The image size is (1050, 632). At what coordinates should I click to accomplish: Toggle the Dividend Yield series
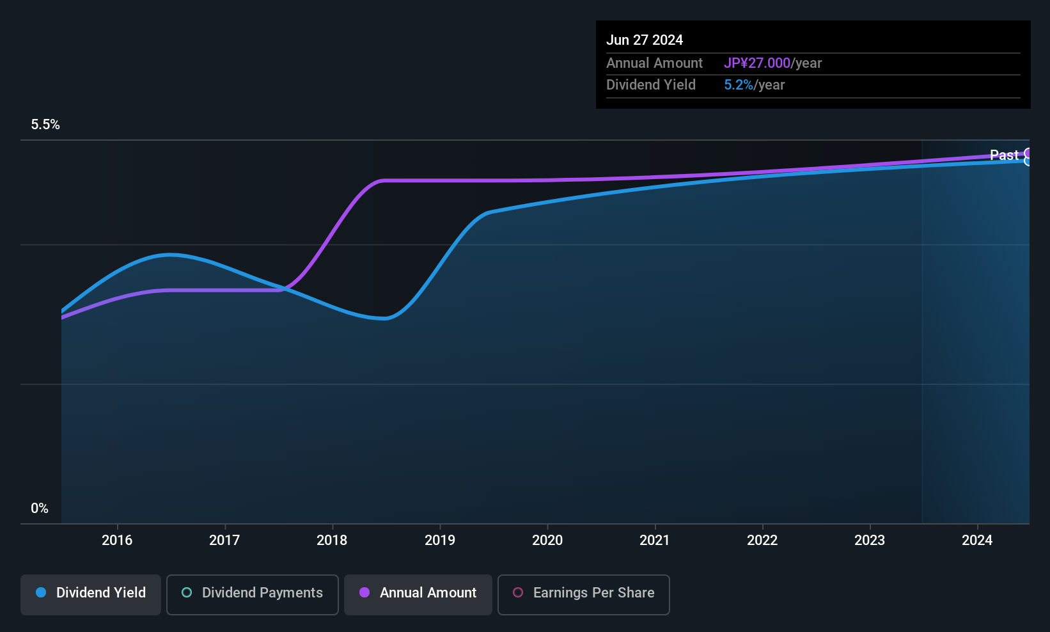tap(91, 594)
